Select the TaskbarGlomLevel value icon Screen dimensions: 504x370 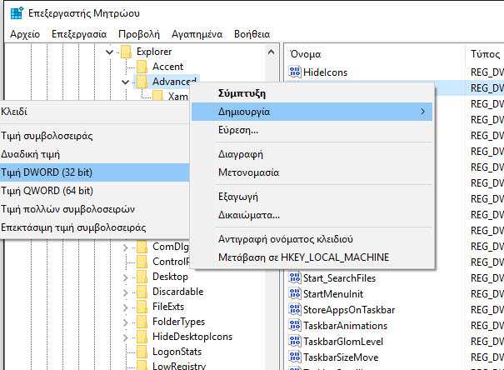tap(295, 341)
